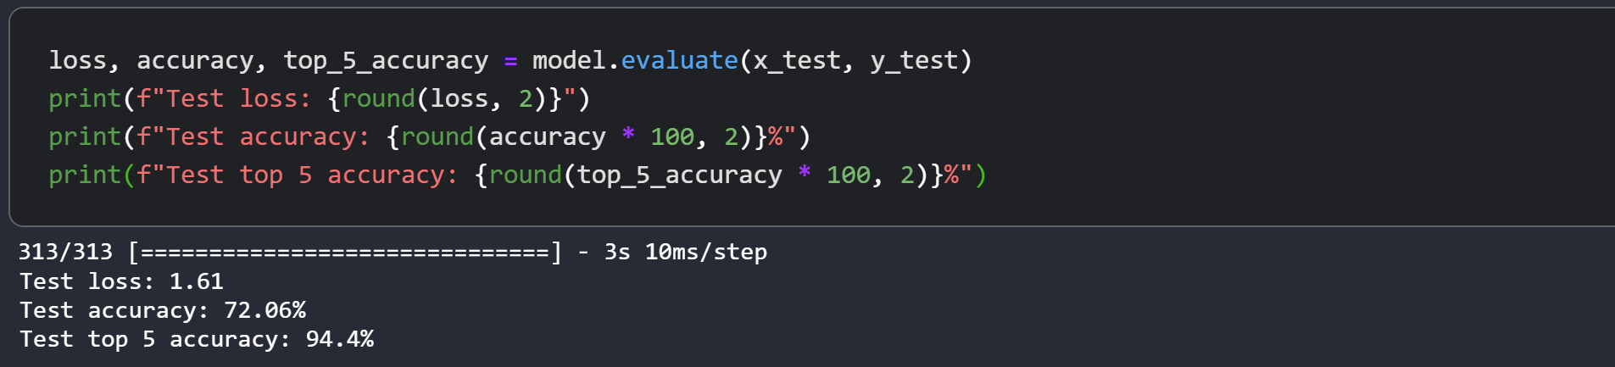Click the y_test argument
This screenshot has height=367, width=1615.
pos(914,61)
